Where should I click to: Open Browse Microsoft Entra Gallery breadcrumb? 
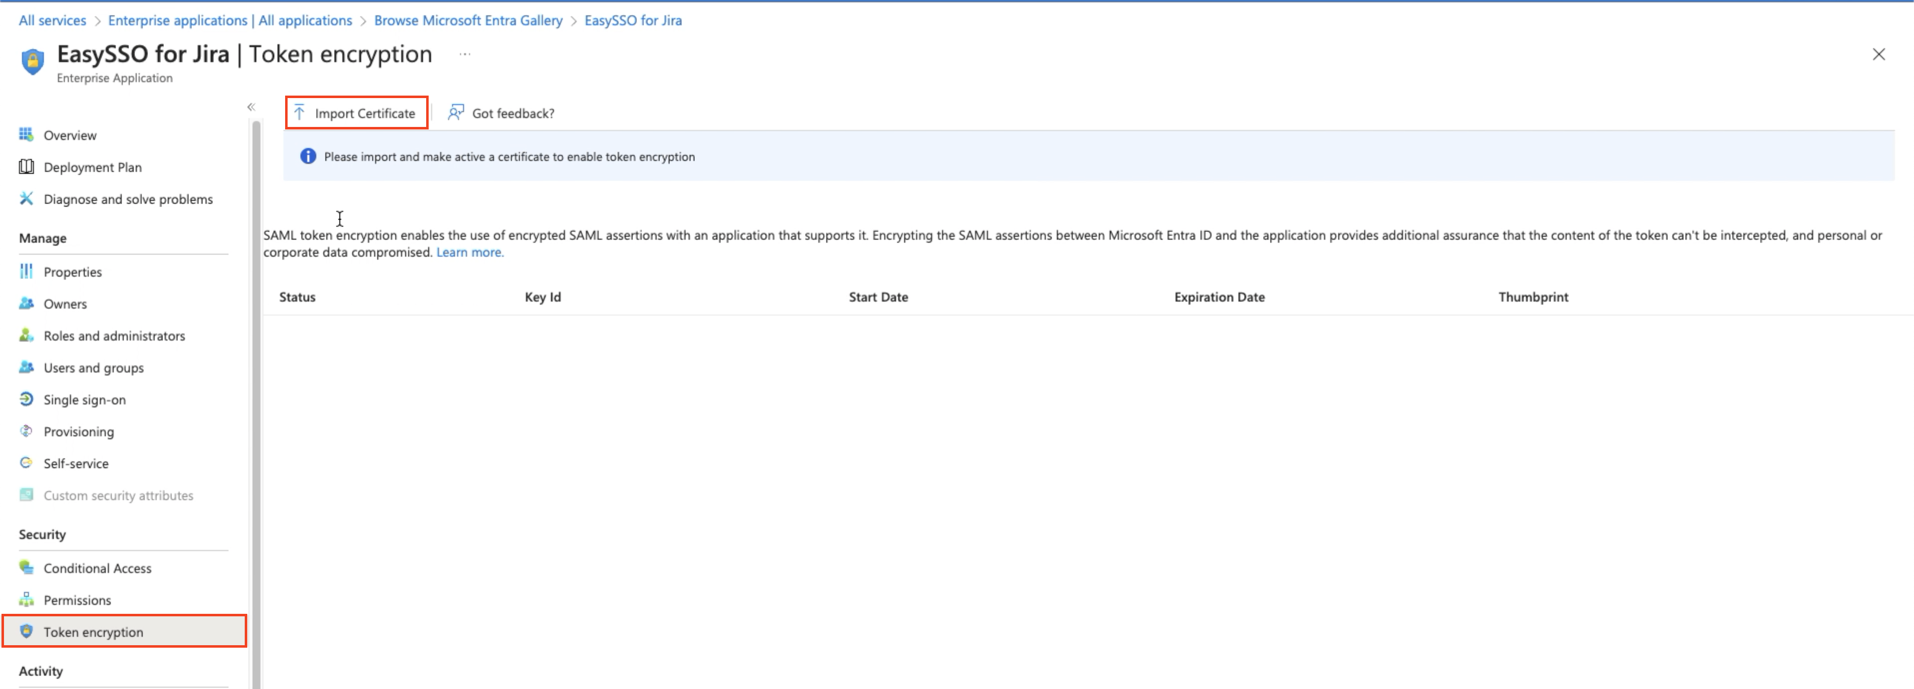pos(468,21)
